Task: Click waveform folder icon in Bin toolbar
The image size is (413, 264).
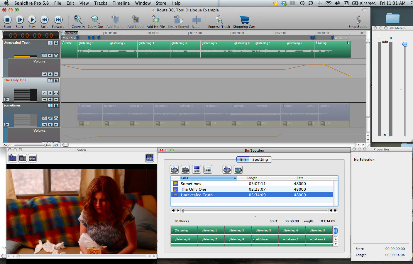Action: (208, 170)
